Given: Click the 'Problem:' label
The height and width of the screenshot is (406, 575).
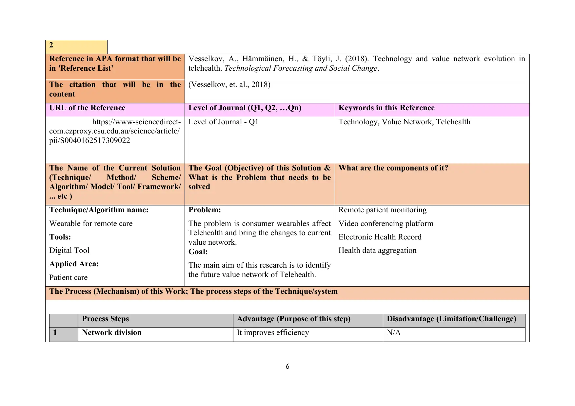Looking at the screenshot, I should click(x=205, y=210).
